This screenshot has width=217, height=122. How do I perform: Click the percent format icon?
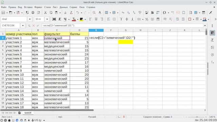pos(147,19)
